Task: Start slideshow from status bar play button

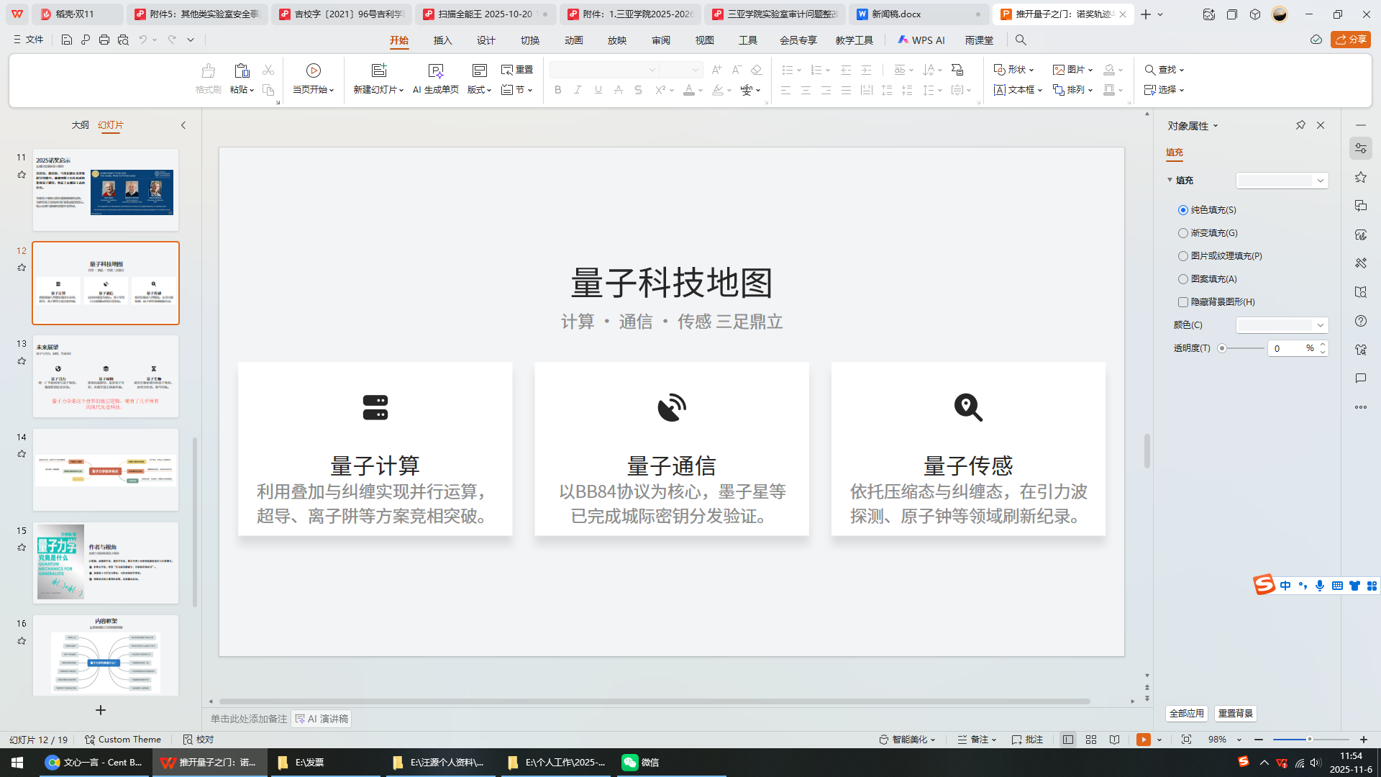Action: click(1143, 740)
